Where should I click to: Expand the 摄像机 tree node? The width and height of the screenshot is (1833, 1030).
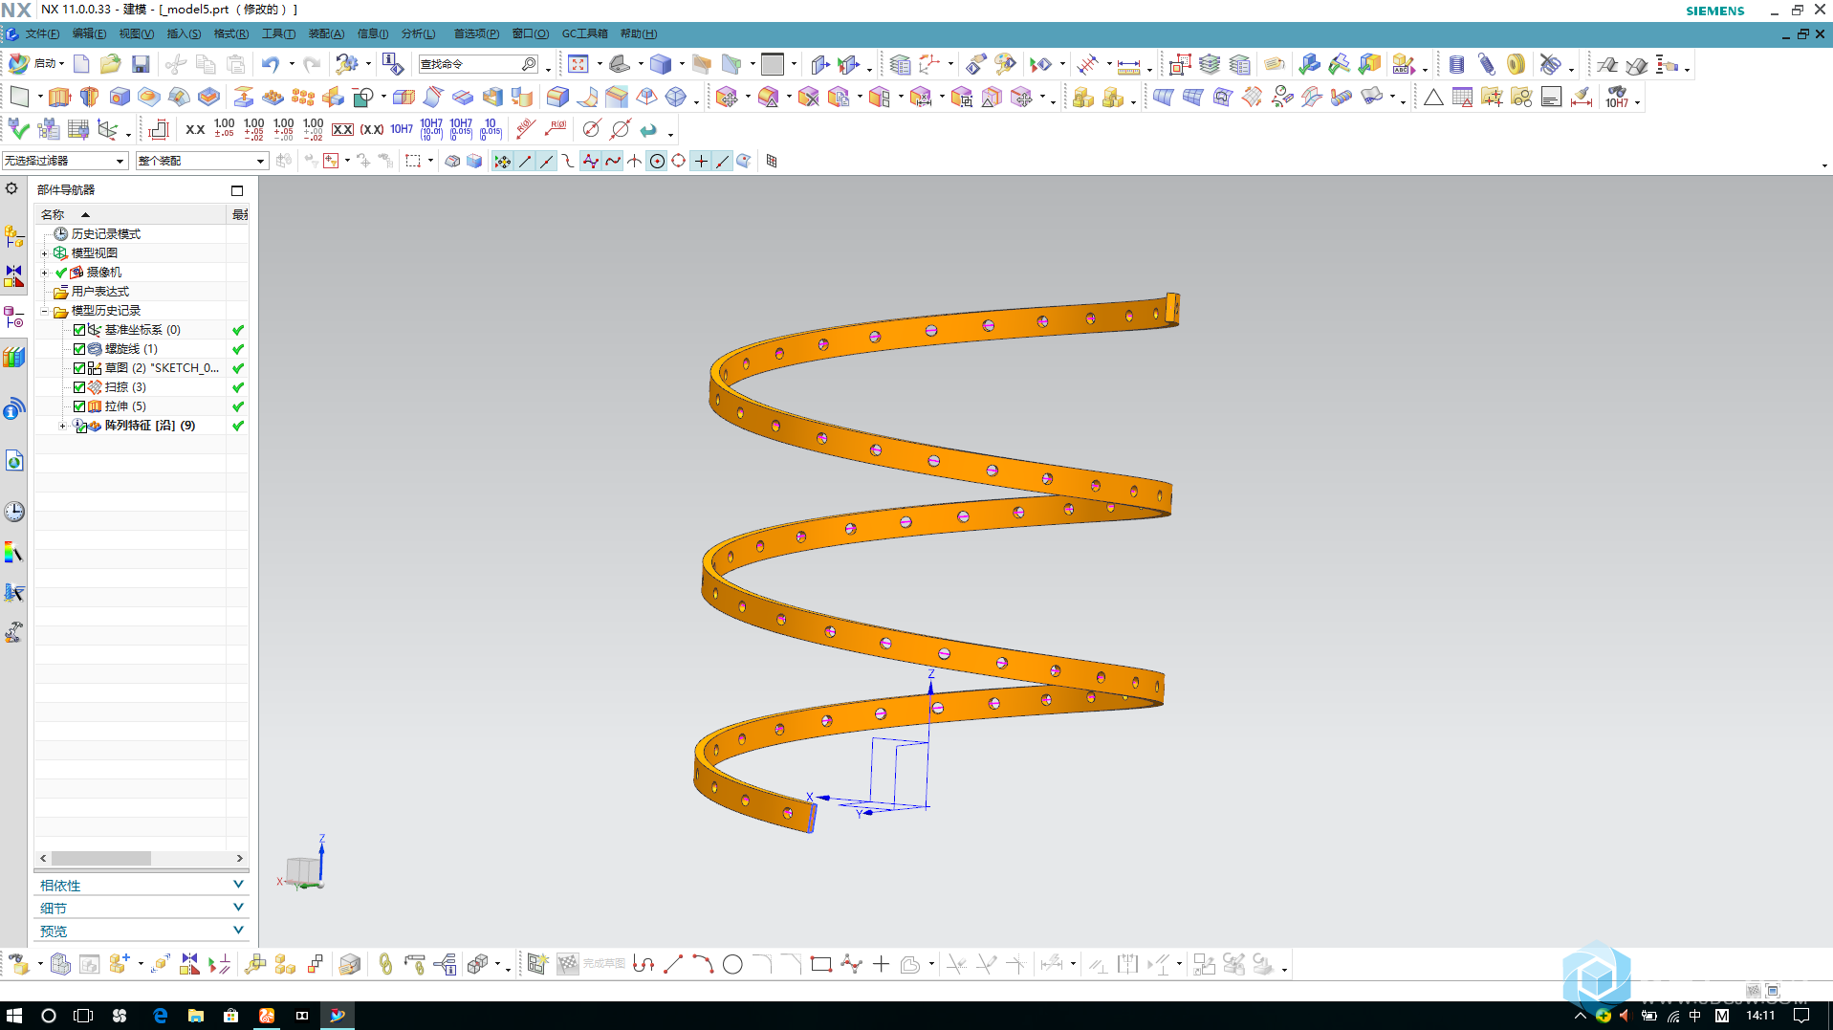click(x=44, y=273)
